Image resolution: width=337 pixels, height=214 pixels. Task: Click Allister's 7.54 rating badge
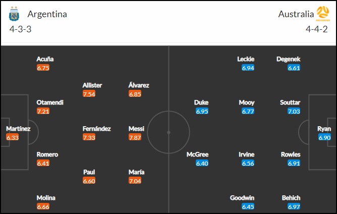click(89, 94)
